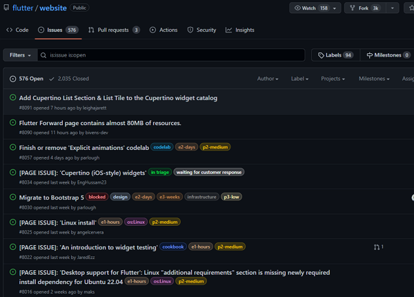Open the Milestones 0 page

click(388, 55)
